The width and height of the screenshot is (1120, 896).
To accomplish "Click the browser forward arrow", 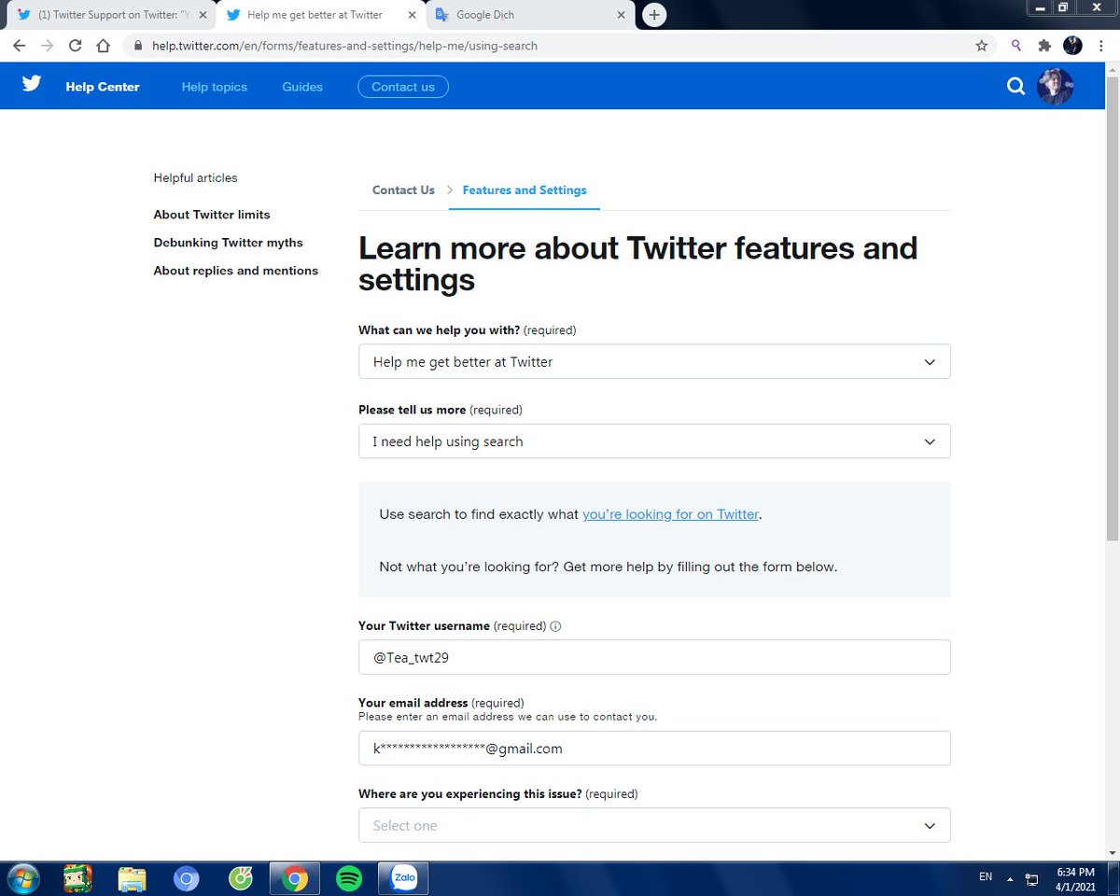I will pyautogui.click(x=47, y=45).
